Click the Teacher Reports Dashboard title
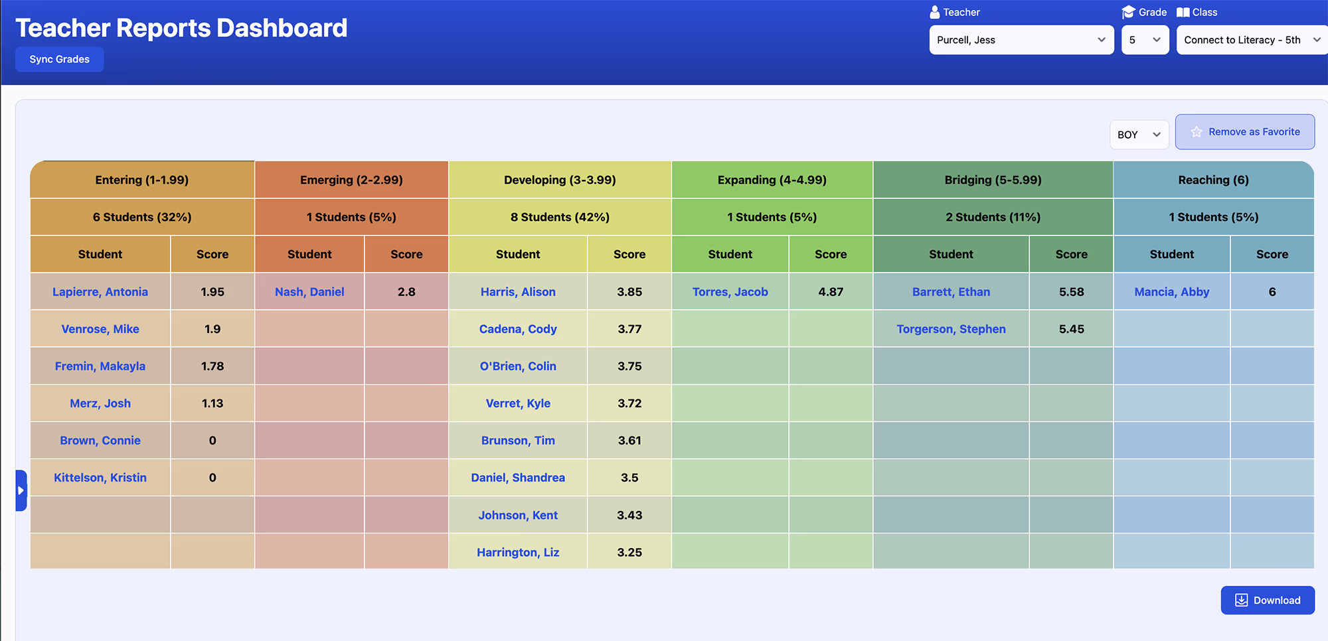This screenshot has height=641, width=1328. click(x=181, y=28)
